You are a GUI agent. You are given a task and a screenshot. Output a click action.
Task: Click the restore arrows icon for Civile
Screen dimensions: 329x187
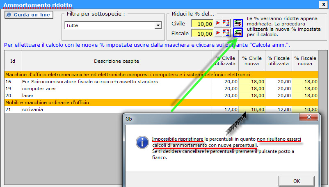(x=238, y=23)
